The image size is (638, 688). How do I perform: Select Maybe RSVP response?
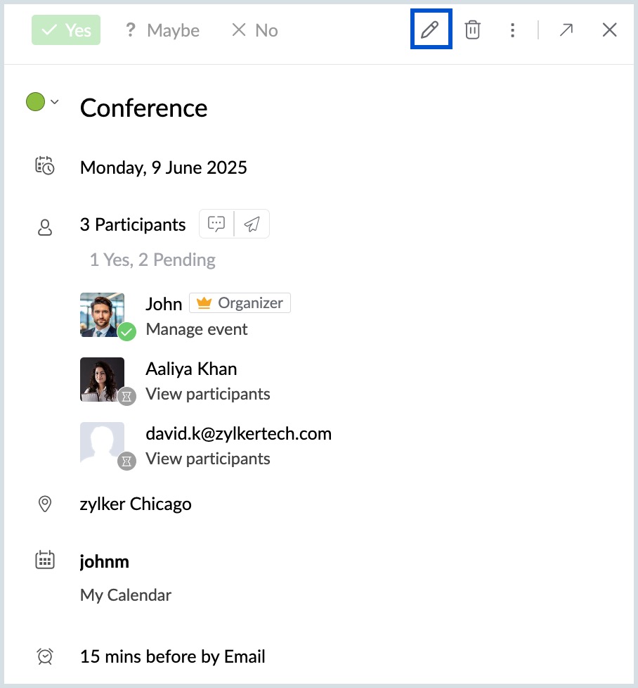(162, 30)
